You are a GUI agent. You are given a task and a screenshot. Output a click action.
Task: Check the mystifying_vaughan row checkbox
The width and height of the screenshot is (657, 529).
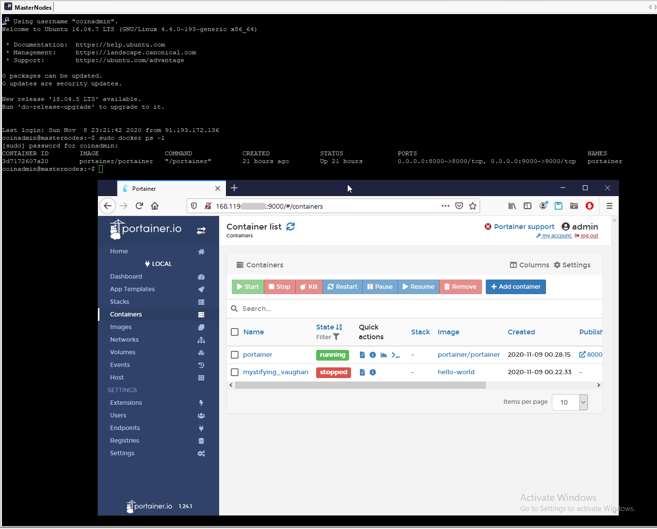[235, 372]
